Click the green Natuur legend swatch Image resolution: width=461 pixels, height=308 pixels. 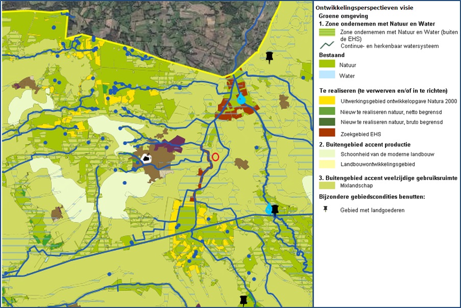[x=327, y=64]
